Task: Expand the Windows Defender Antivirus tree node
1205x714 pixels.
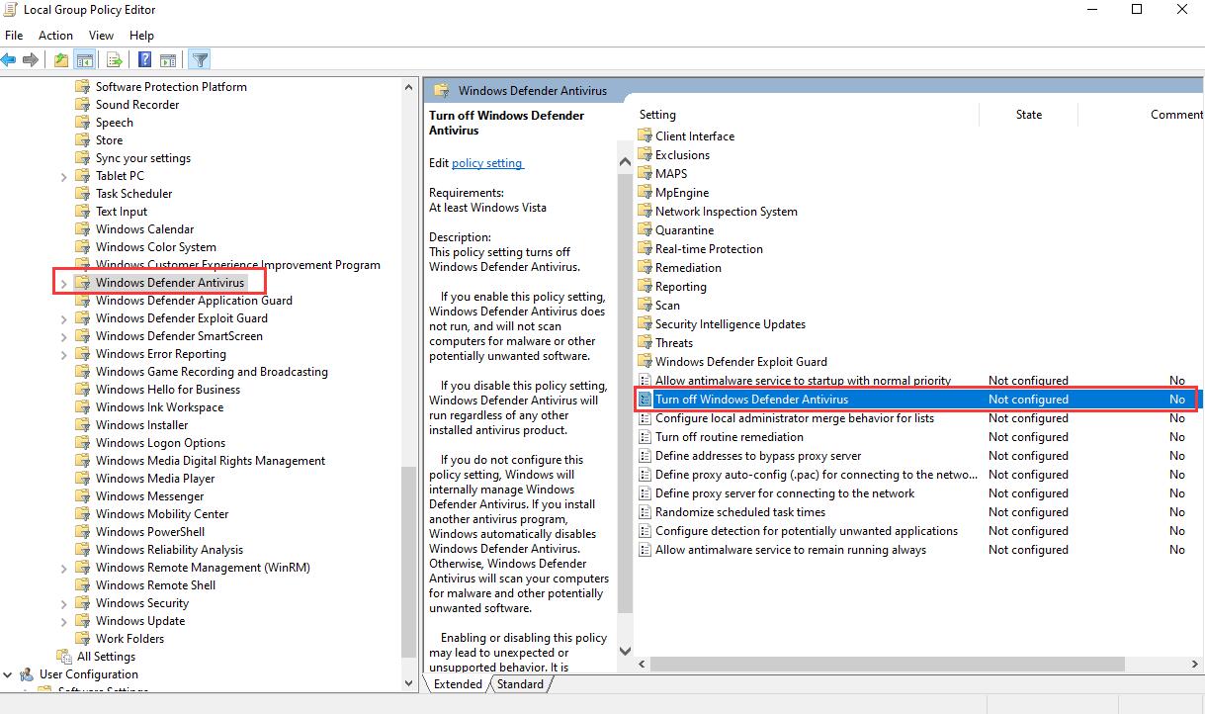Action: [64, 283]
